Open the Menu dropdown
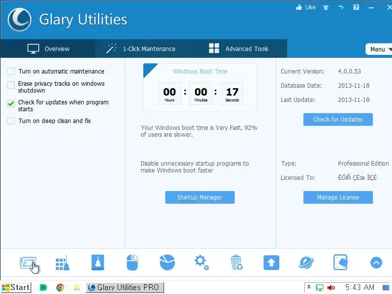This screenshot has height=294, width=392. tap(379, 49)
